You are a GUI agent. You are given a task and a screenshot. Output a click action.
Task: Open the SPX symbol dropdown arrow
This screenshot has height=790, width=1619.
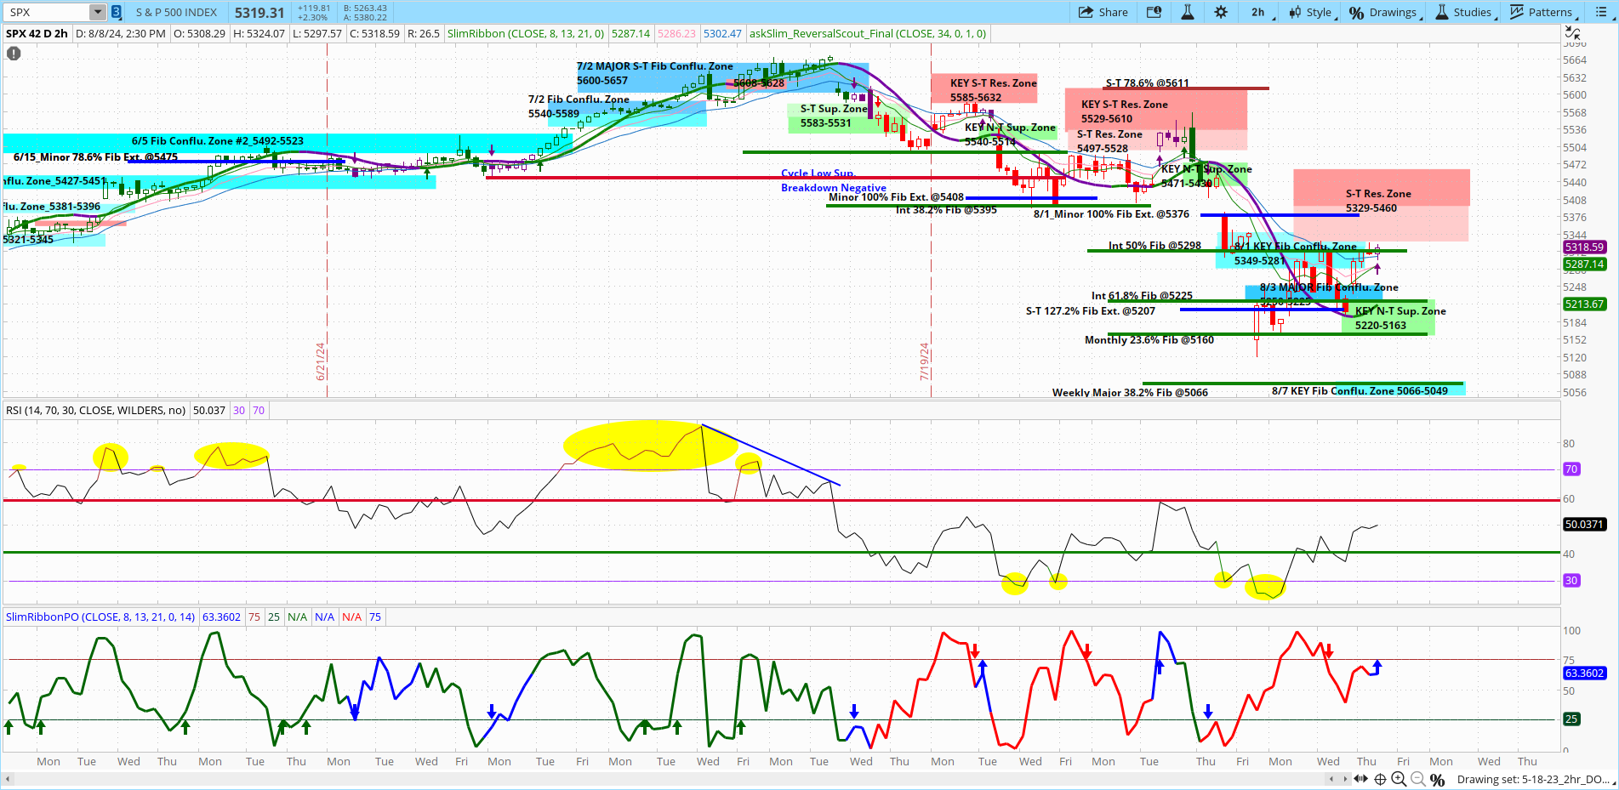(98, 12)
